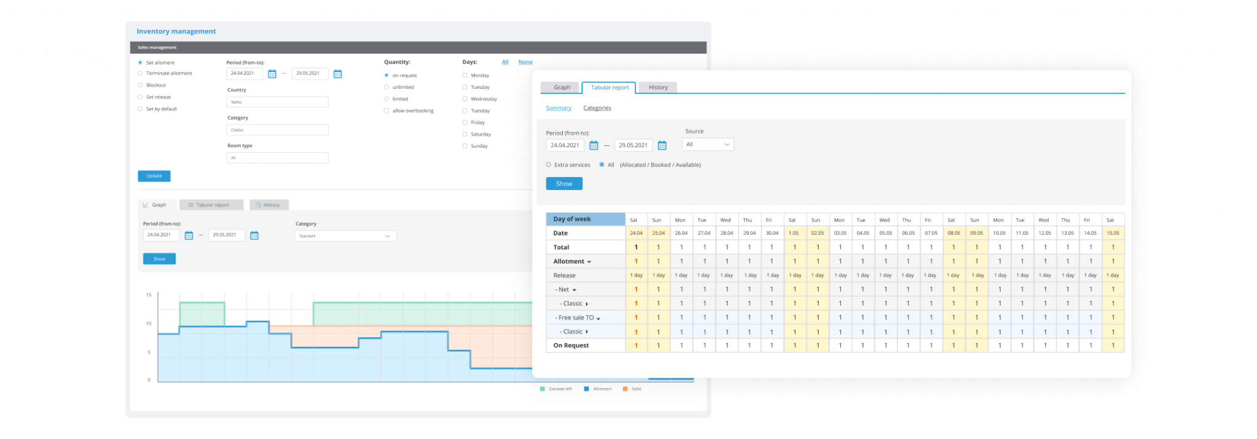Image resolution: width=1257 pixels, height=439 pixels.
Task: Open the Category dropdown showing Standart
Action: (345, 236)
